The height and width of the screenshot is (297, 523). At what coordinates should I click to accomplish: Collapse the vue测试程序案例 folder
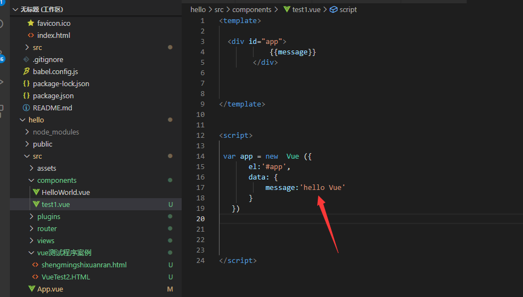(31, 253)
